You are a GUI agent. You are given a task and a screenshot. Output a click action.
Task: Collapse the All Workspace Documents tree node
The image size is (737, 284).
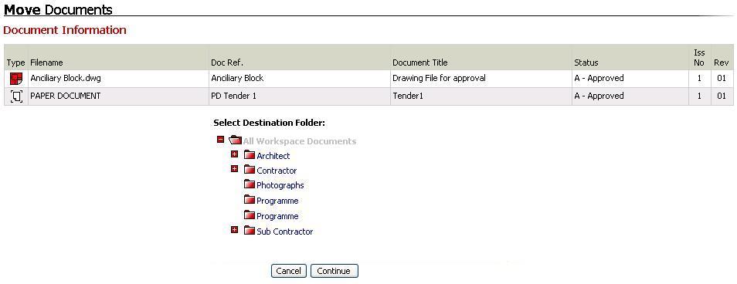220,140
